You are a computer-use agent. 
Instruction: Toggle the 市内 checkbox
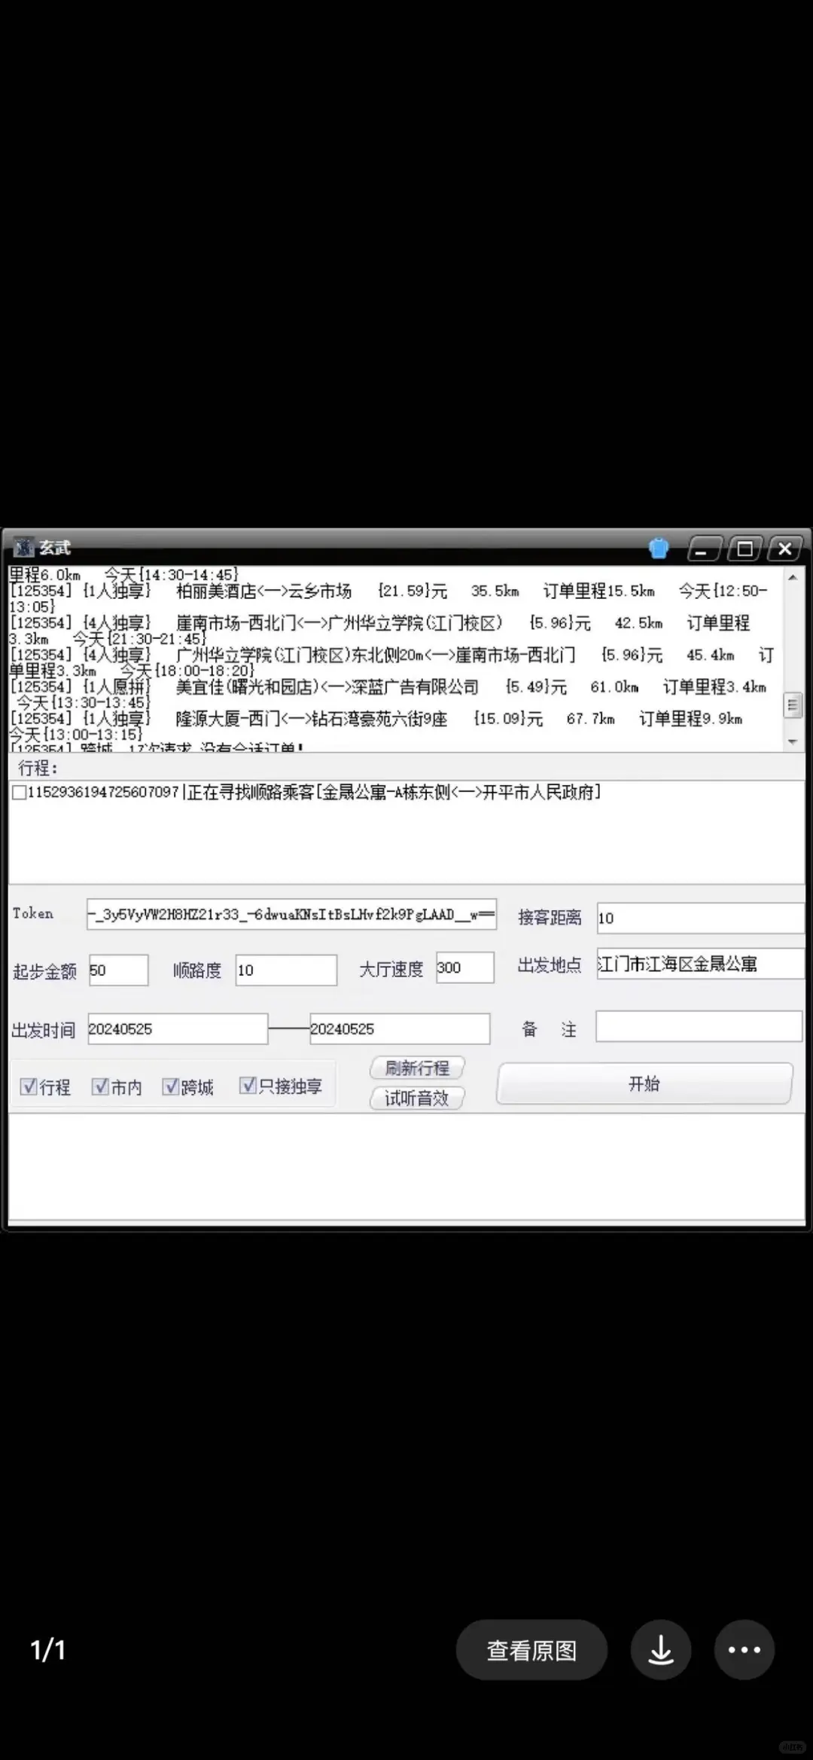pos(100,1086)
